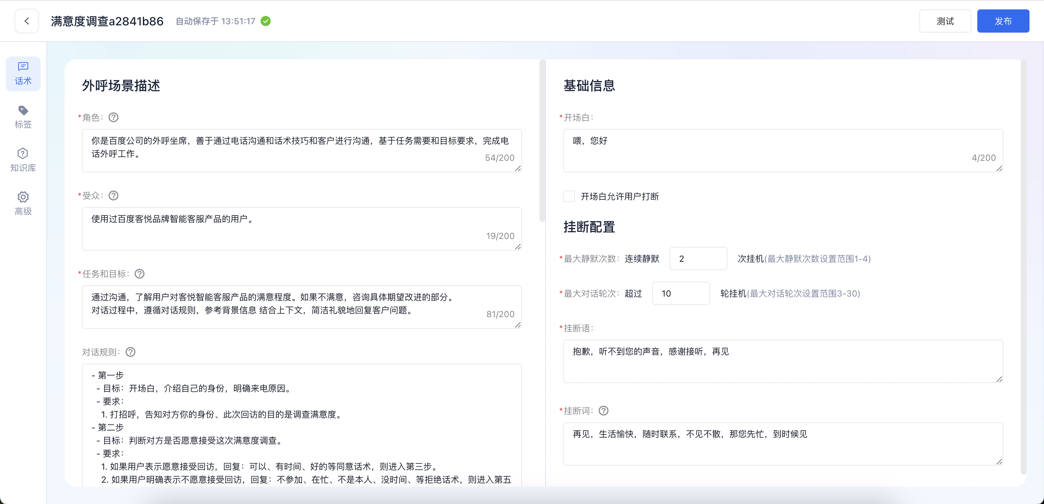Click resize handle of 挂断词 text area
The width and height of the screenshot is (1044, 504).
(x=999, y=462)
